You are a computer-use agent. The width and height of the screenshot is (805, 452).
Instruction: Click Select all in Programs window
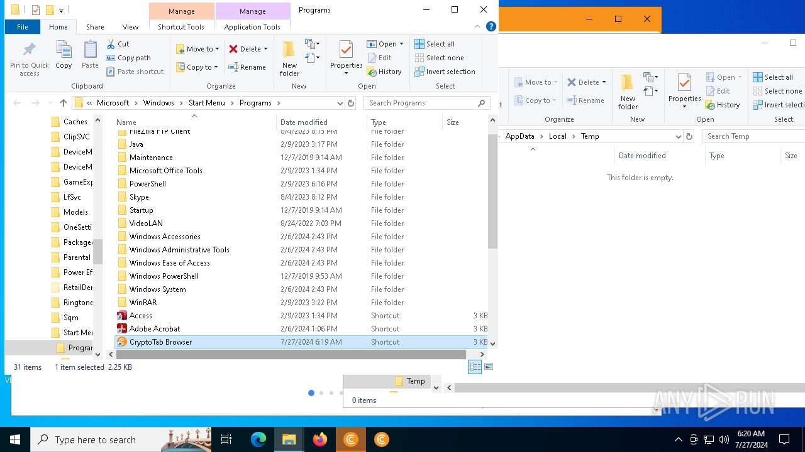tap(435, 44)
